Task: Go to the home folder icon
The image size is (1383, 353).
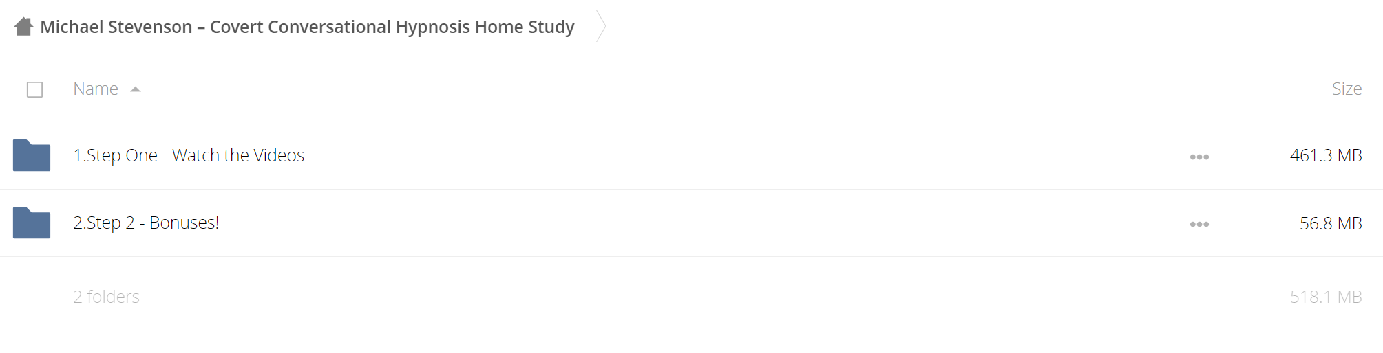Action: [x=23, y=27]
